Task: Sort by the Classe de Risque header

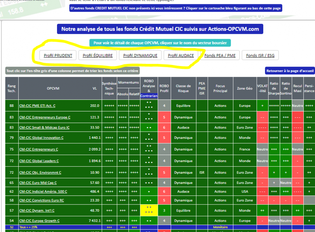Action: pos(183,88)
